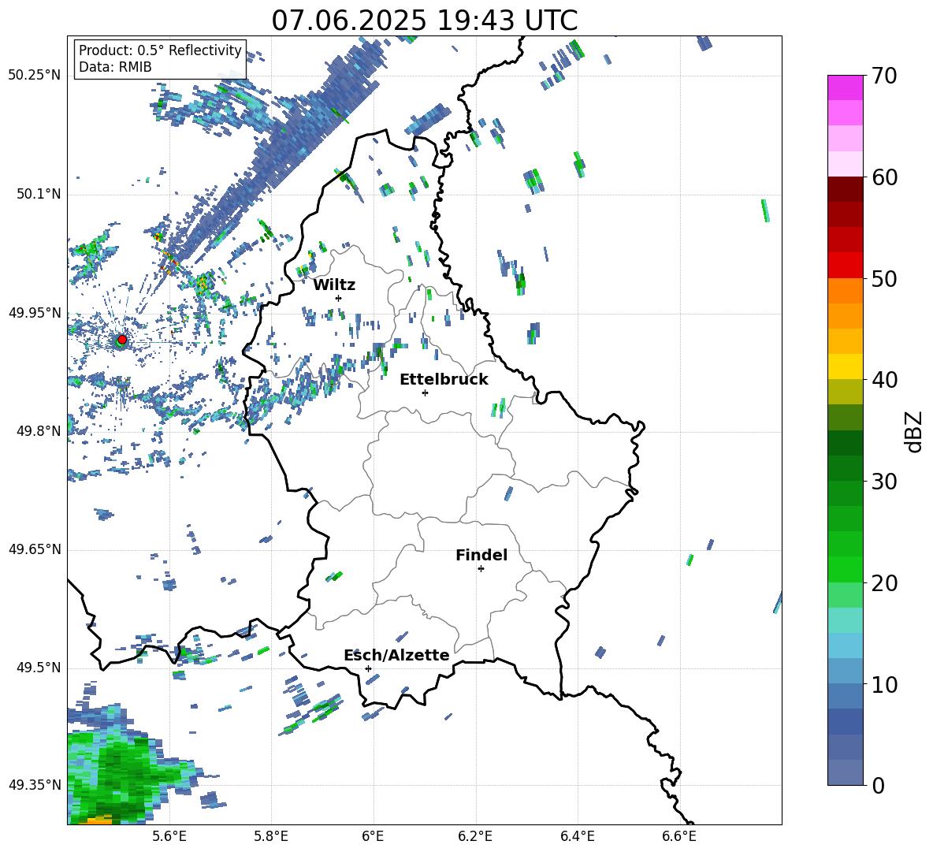
Task: Click the dark green 30 dBZ colorbar segment
Action: pyautogui.click(x=845, y=468)
